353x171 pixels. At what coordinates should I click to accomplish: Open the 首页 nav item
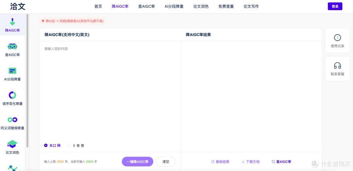tap(98, 6)
